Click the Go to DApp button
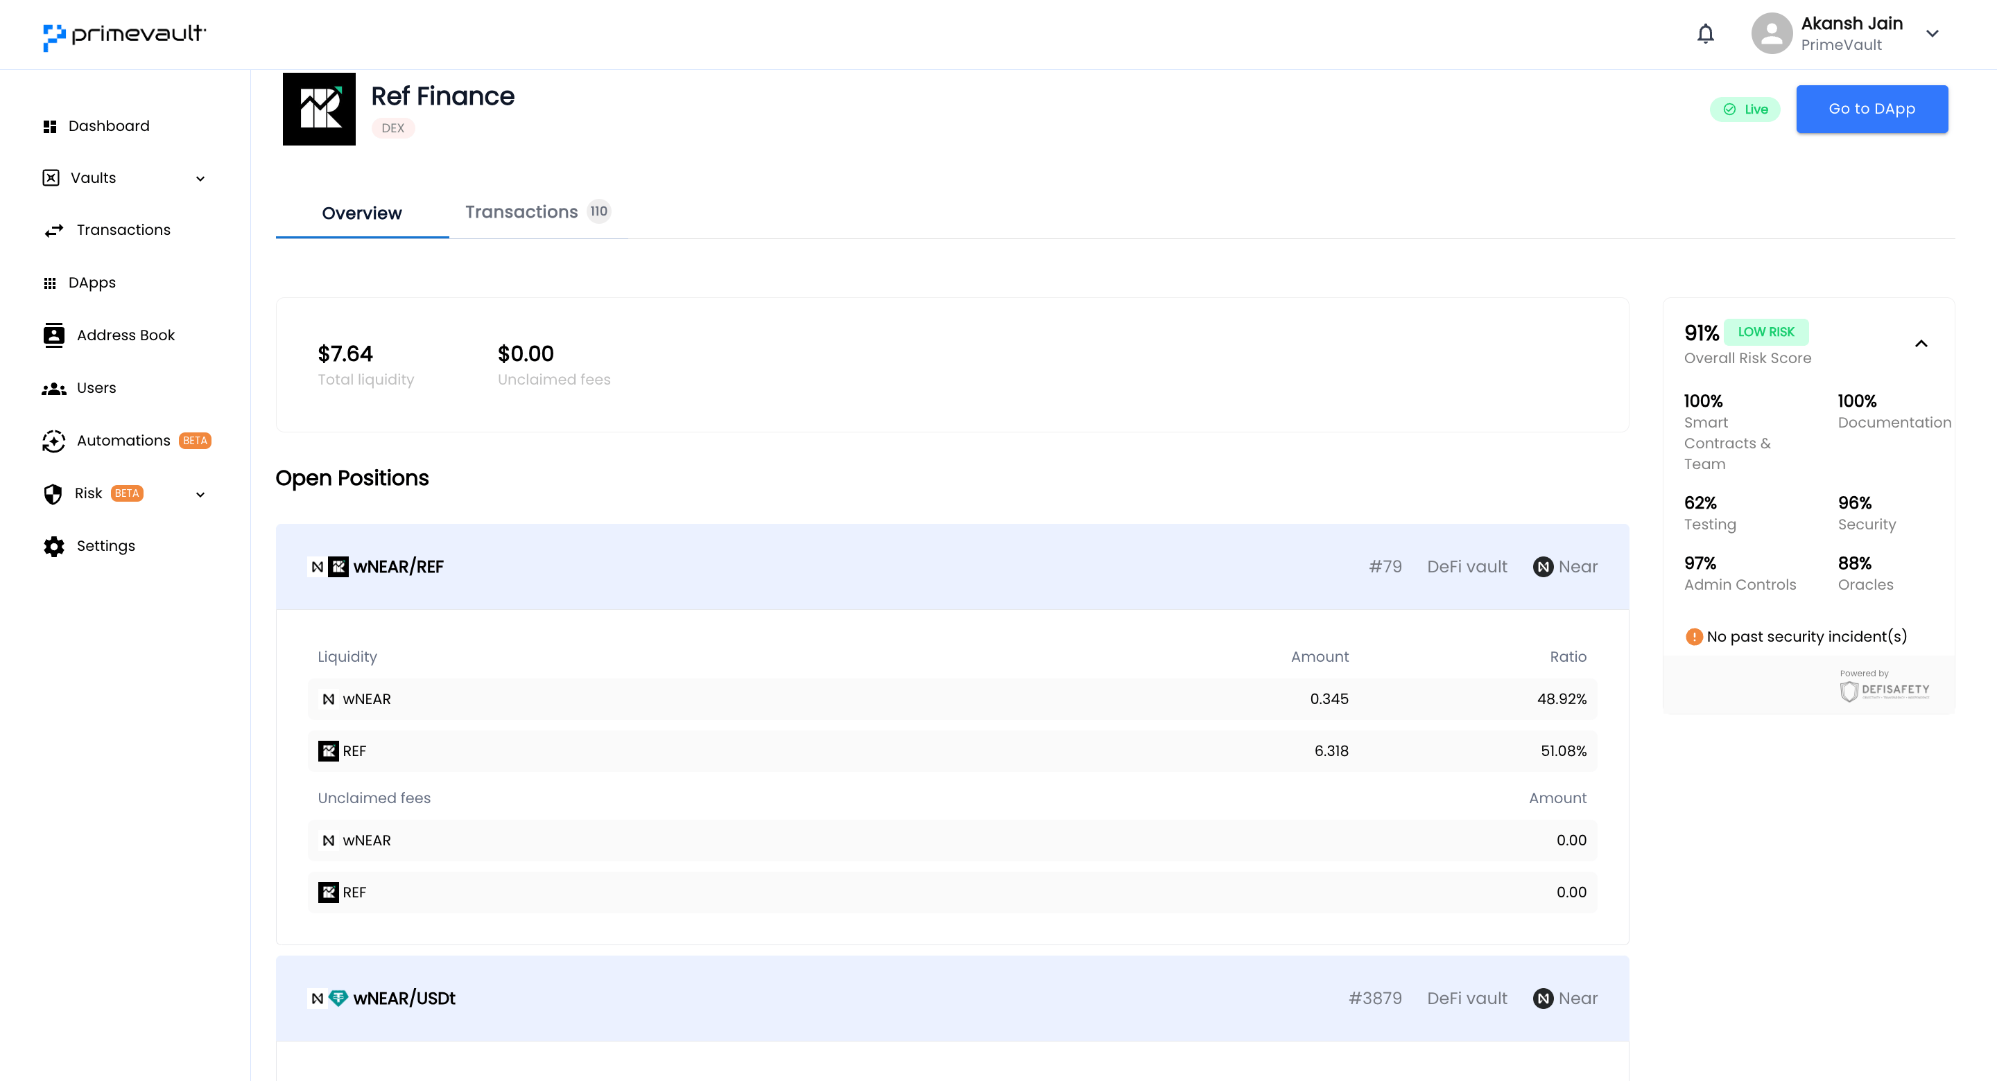Screen dimensions: 1997x1081 1871,109
